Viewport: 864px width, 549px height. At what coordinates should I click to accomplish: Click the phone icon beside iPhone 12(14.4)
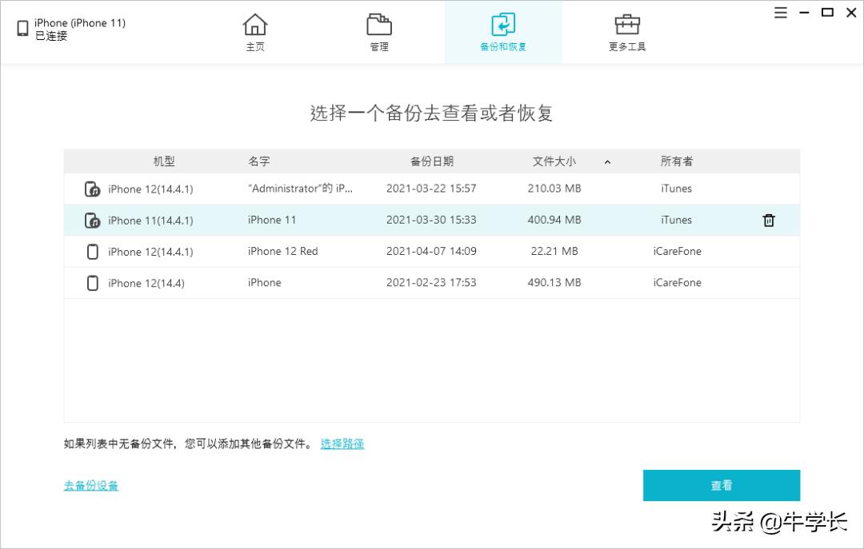92,282
